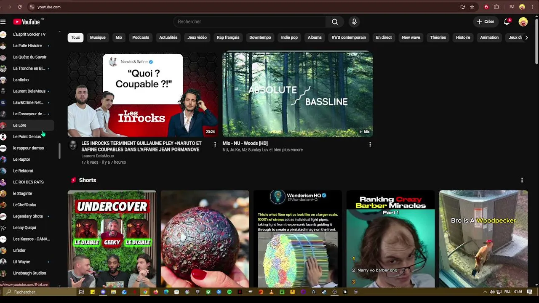Open Le Point Genius channel
Image resolution: width=539 pixels, height=303 pixels.
[27, 137]
